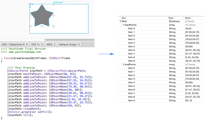
Task: Click the {97.55,34.55} value of endPoints Item 1
Action: [192, 72]
